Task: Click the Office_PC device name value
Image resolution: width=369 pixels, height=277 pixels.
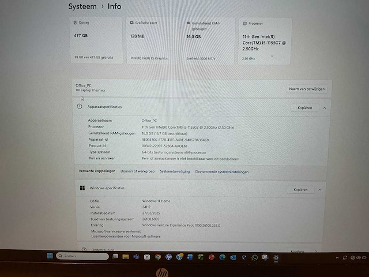Action: pyautogui.click(x=149, y=121)
